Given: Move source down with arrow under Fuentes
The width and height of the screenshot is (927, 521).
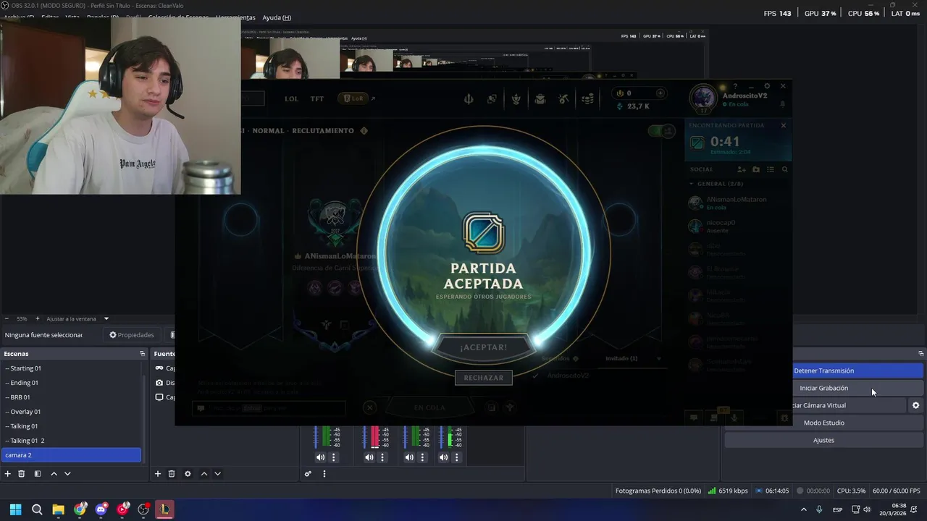Looking at the screenshot, I should coord(217,474).
